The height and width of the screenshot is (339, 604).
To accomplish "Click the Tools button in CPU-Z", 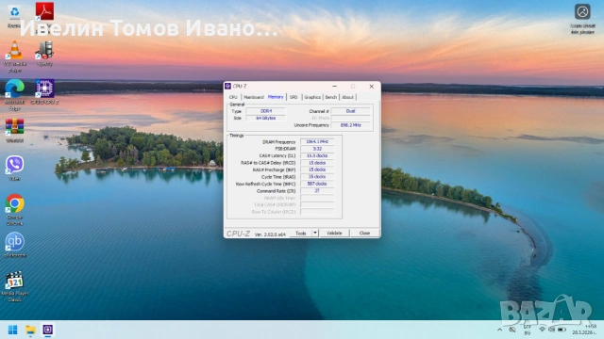I will 301,234.
